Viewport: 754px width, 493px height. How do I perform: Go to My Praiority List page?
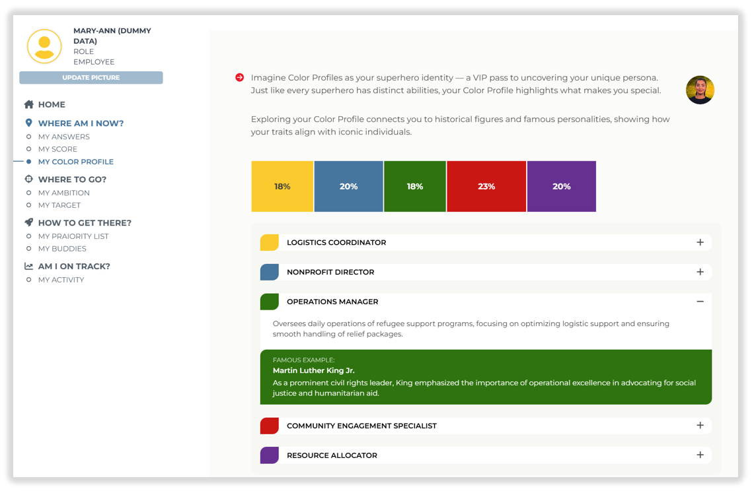tap(73, 236)
